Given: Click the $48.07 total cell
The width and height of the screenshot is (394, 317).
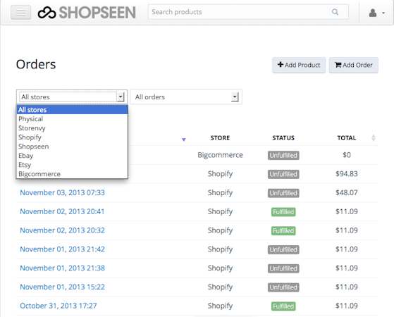Looking at the screenshot, I should (347, 192).
